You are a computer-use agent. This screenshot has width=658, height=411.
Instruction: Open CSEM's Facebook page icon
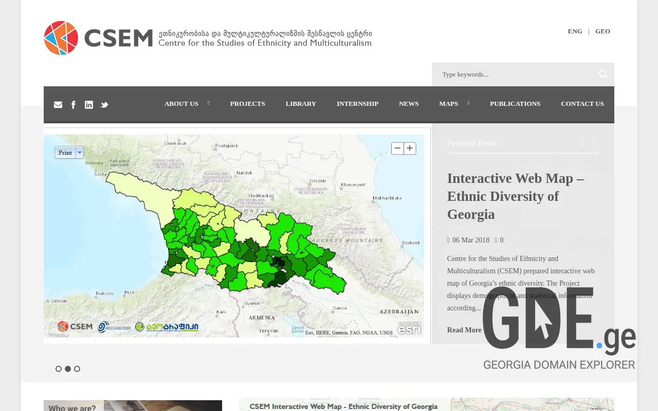[74, 104]
